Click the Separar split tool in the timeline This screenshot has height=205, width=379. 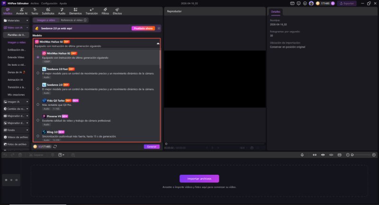click(36, 155)
